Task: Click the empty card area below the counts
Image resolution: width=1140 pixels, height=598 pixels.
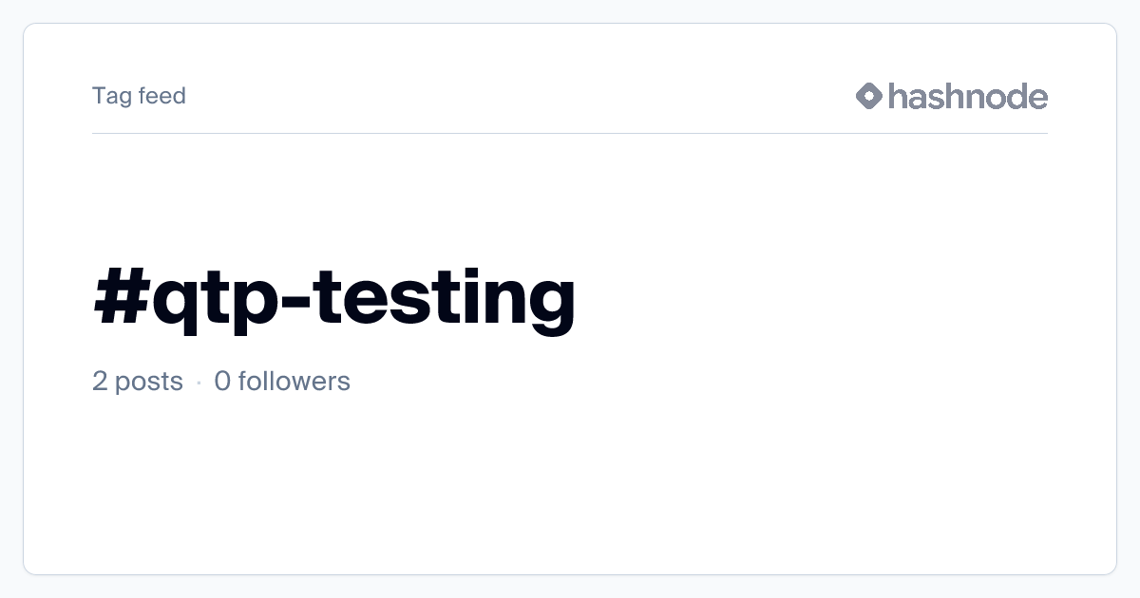Action: 570,484
